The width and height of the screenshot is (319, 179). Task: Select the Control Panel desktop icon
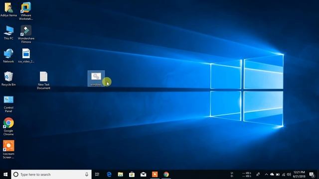pos(8,104)
